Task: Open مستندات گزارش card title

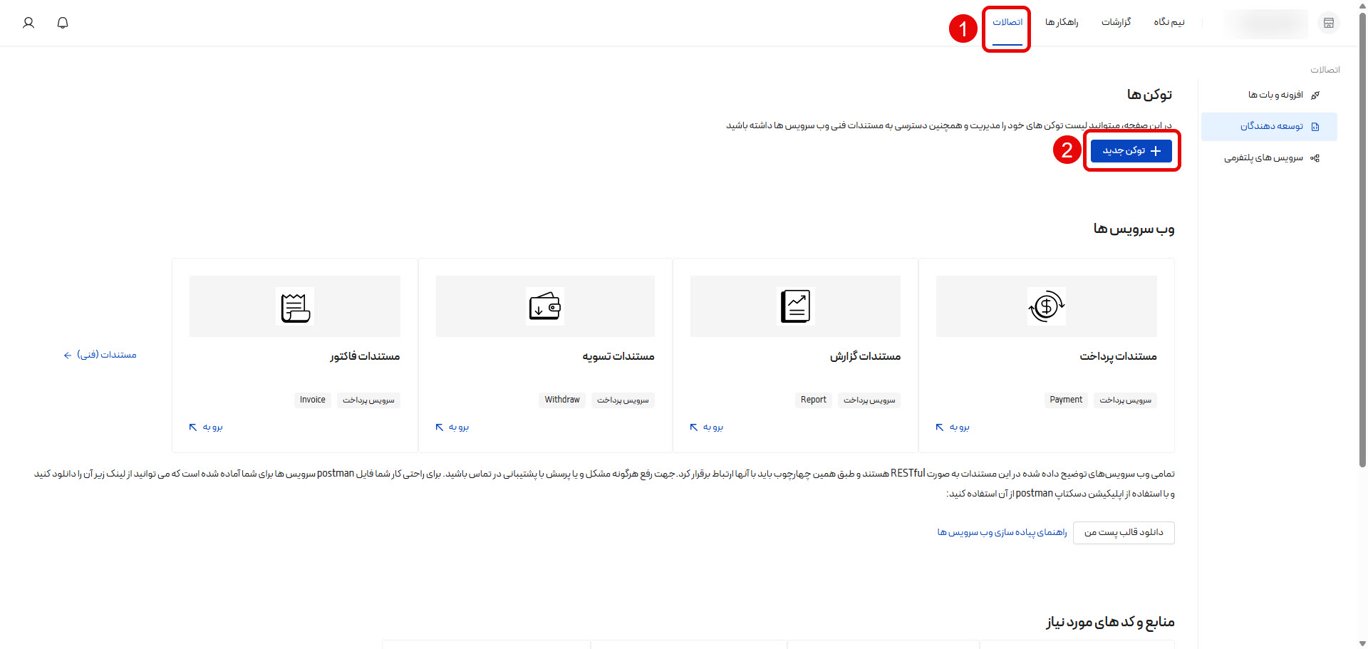Action: pyautogui.click(x=865, y=356)
